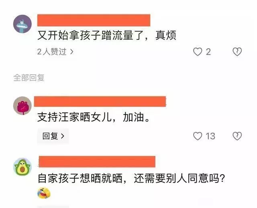This screenshot has height=208, width=257.
Task: Tap the comment '支持汪家晒女儿，加油。'
Action: point(94,117)
